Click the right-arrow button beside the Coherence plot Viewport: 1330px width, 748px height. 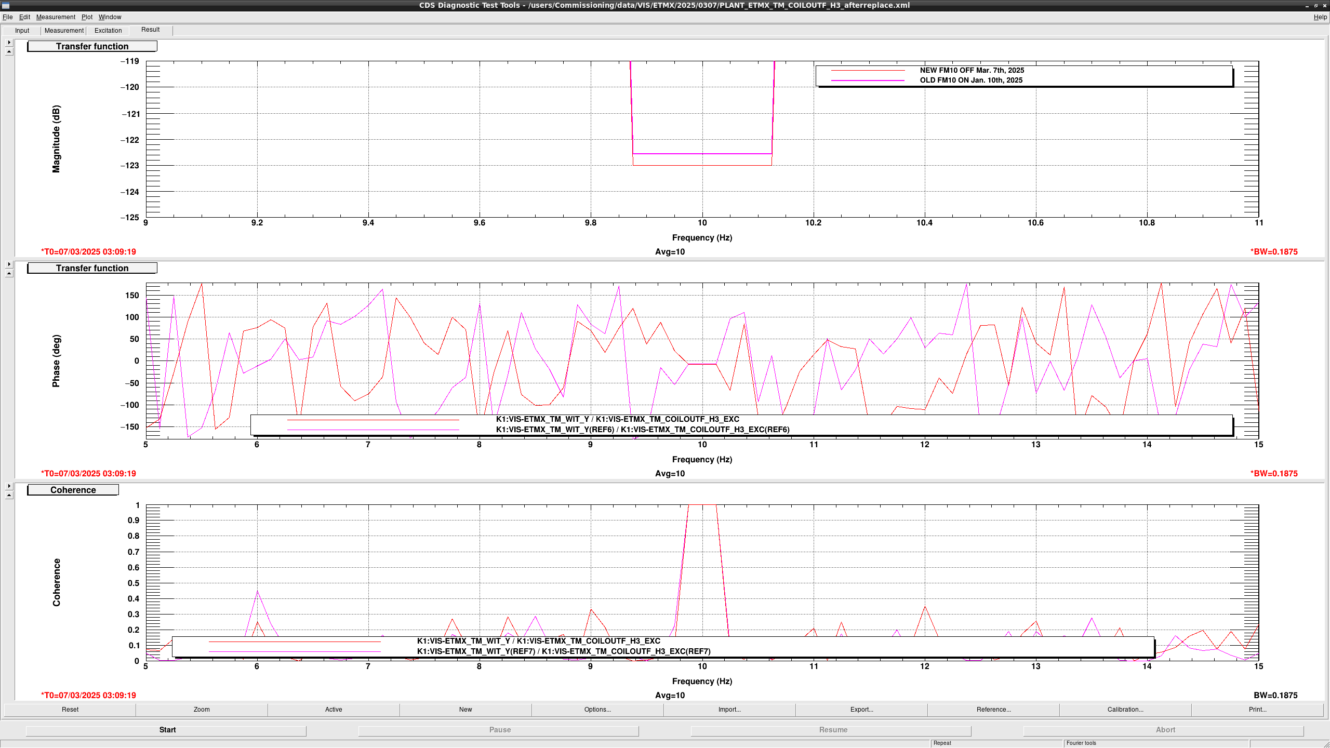9,486
